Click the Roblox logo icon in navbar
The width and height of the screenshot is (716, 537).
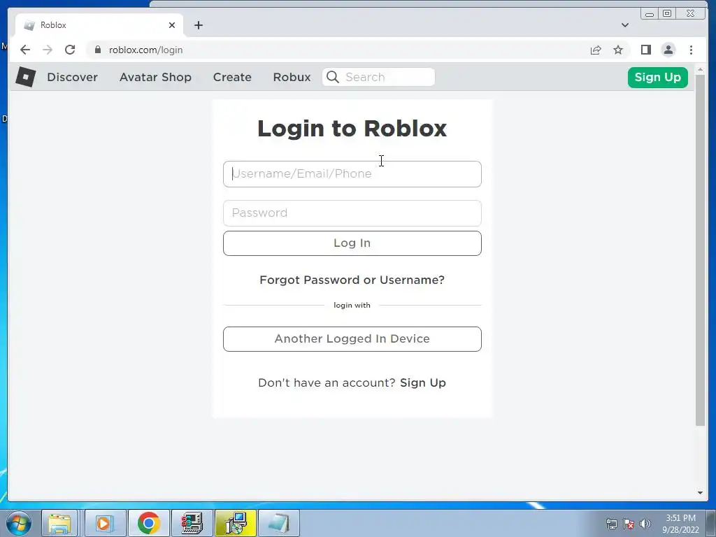click(x=26, y=77)
